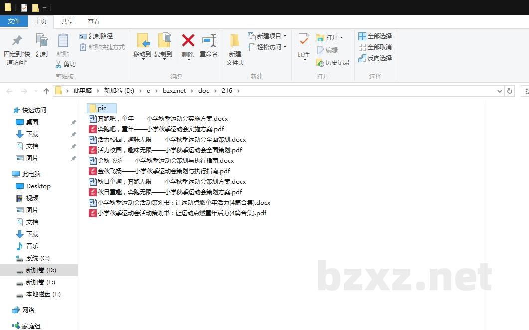Refresh the current folder view
529x330 pixels.
click(x=509, y=91)
